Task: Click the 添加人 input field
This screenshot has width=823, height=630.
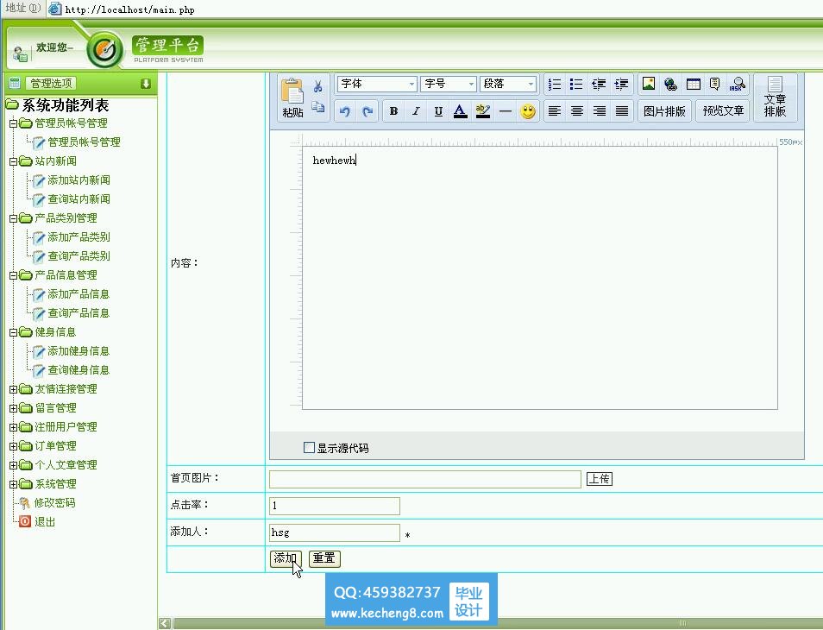Action: coord(335,532)
